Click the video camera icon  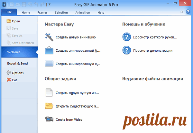pyautogui.click(x=49, y=119)
